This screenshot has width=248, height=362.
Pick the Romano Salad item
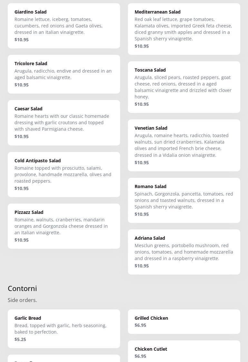click(184, 200)
